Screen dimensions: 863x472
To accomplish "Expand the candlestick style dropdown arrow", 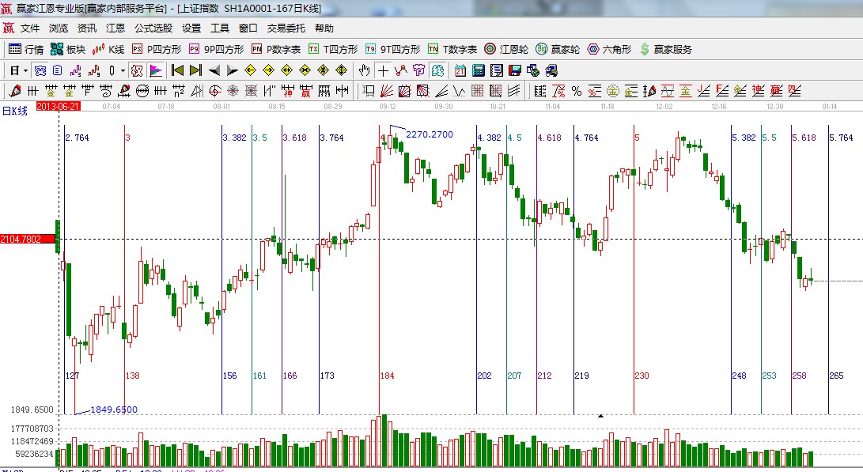I will coord(123,70).
